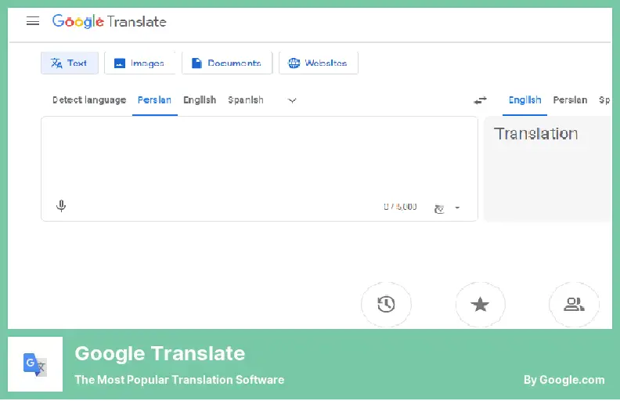Screen dimensions: 620x401
Task: Select Spanish as source language
Action: [246, 100]
